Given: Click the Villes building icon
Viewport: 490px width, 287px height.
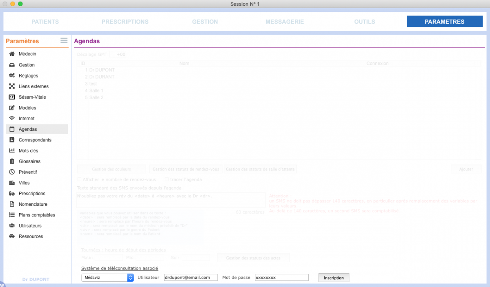Looking at the screenshot, I should 12,183.
